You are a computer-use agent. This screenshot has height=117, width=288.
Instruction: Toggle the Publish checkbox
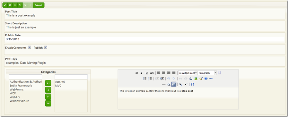coord(46,47)
